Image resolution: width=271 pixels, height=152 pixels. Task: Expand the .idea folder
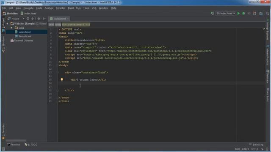(x=11, y=28)
